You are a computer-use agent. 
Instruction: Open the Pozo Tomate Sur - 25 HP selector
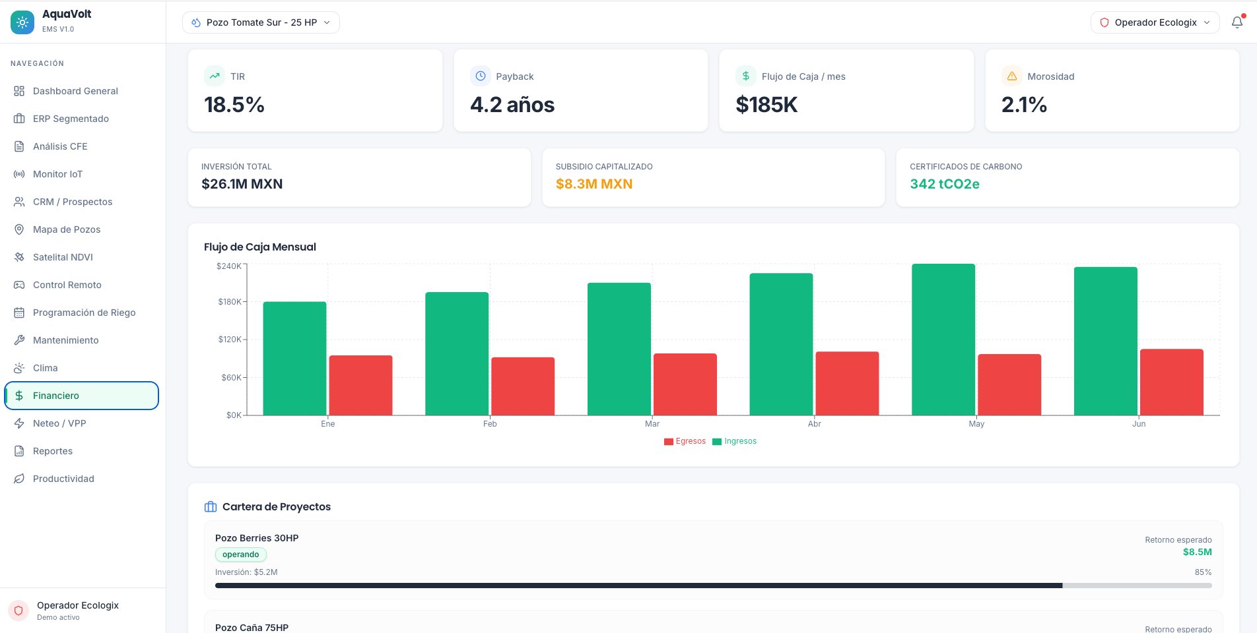point(261,22)
